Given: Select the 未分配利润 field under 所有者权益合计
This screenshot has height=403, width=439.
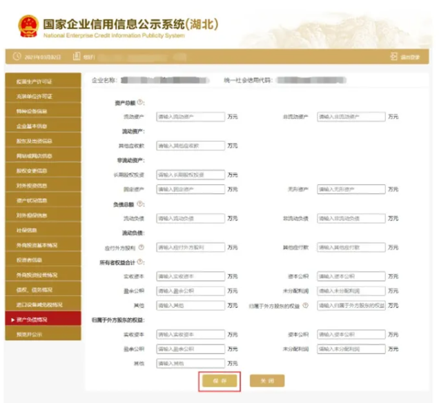Looking at the screenshot, I should [351, 291].
